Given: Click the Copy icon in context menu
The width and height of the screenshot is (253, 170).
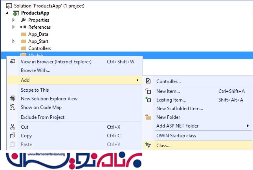Looking at the screenshot, I should 13,136.
